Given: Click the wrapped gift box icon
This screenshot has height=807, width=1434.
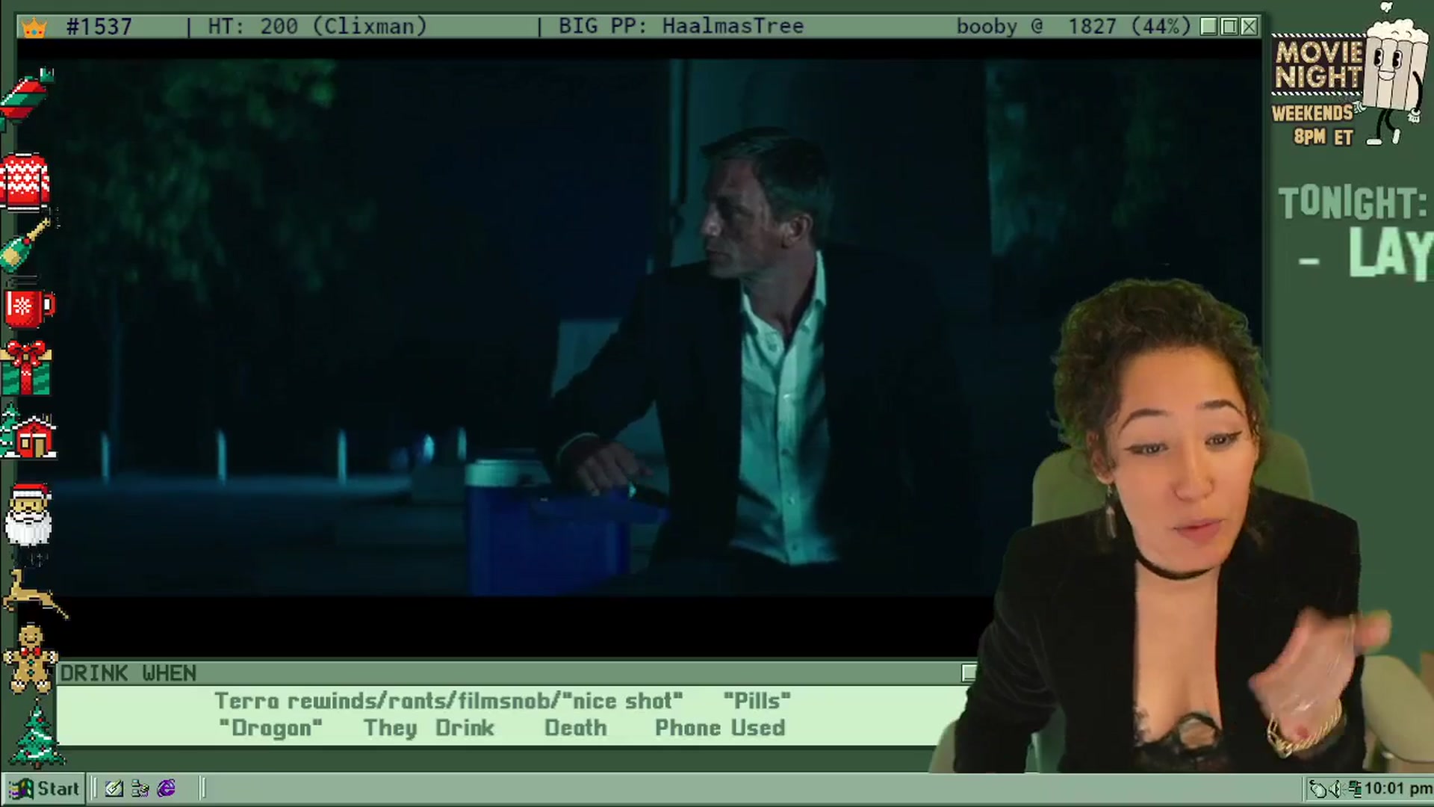Looking at the screenshot, I should coord(26,368).
